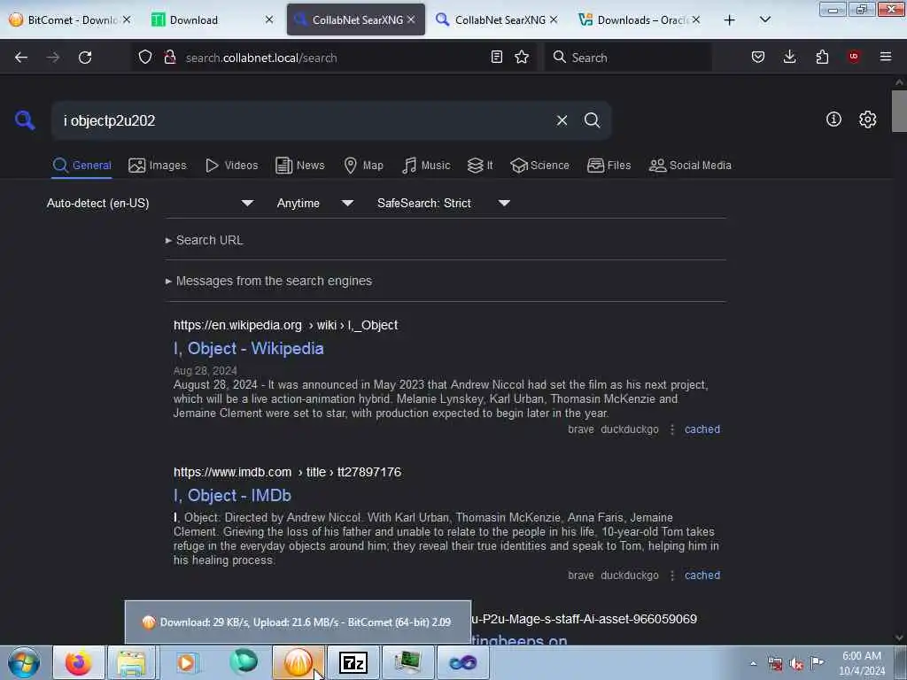
Task: Click the page vertical scrollbar thumb
Action: (x=899, y=111)
